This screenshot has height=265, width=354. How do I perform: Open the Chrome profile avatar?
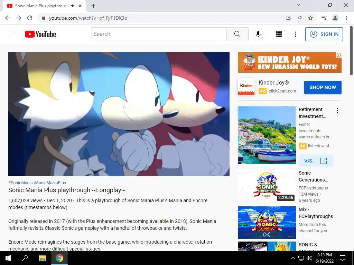point(335,18)
